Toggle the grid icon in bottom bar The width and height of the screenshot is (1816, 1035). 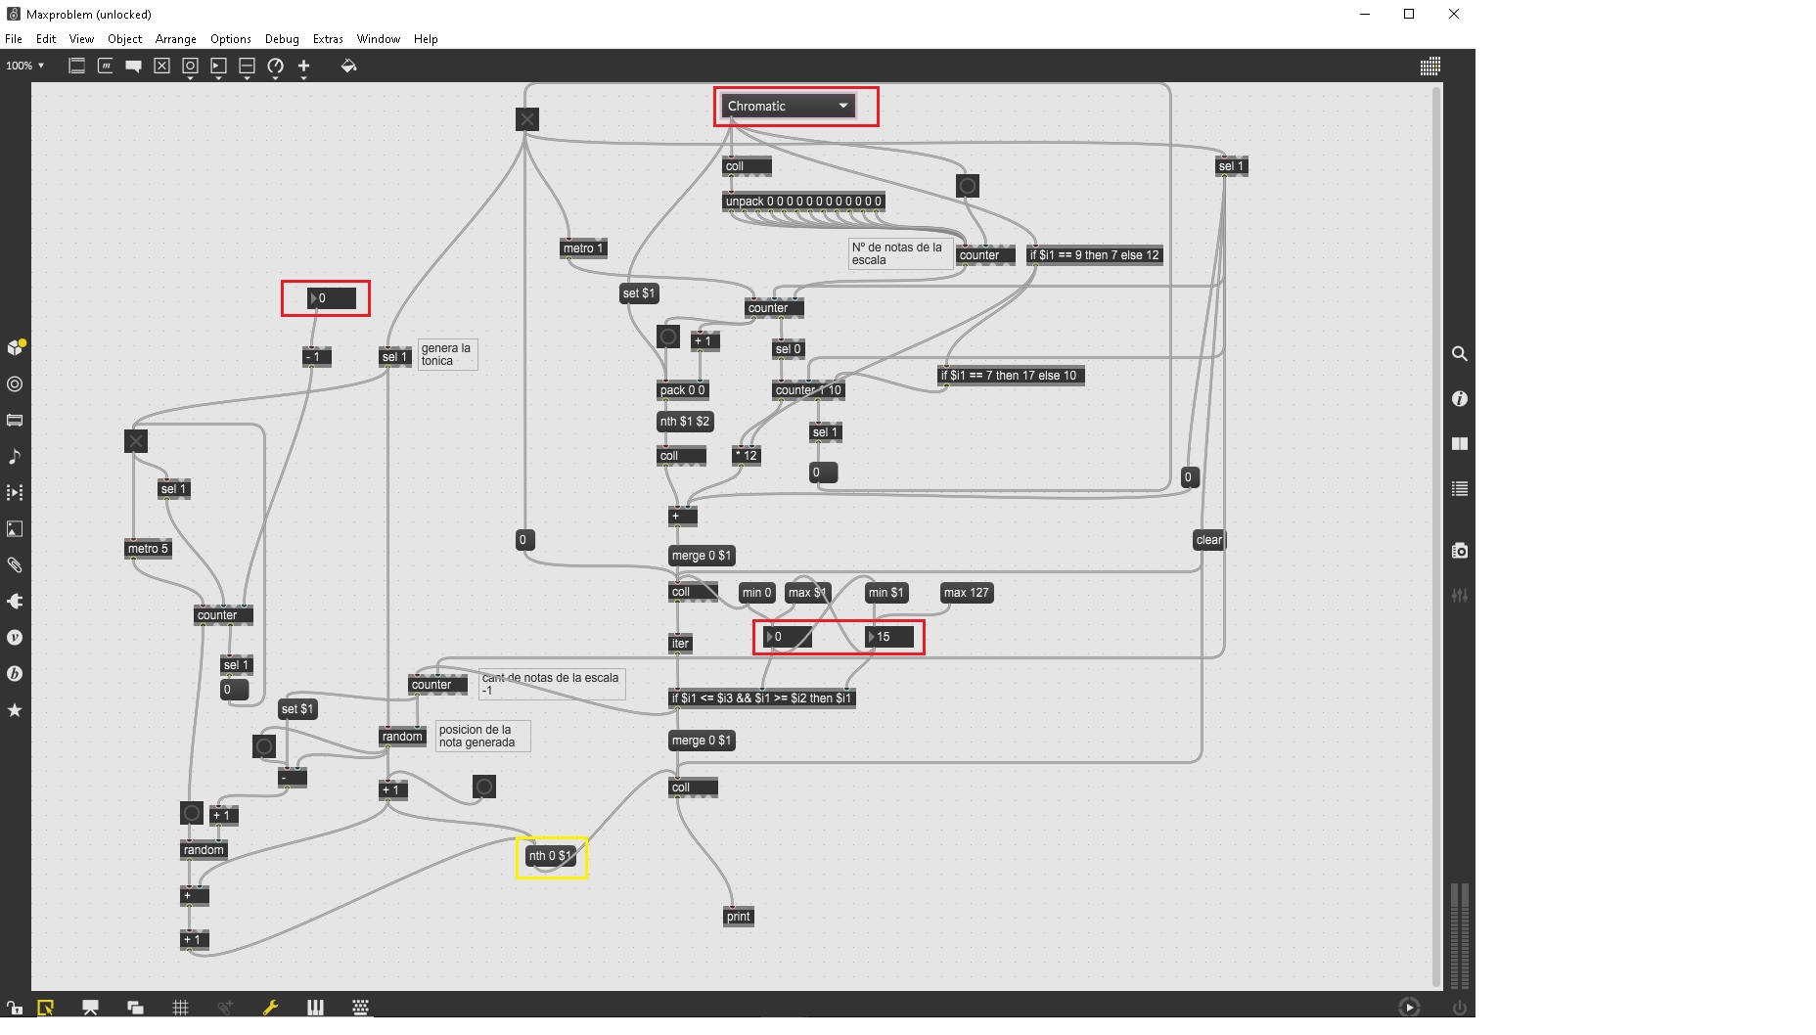tap(180, 1007)
